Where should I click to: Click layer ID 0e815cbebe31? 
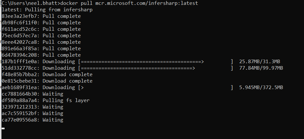pyautogui.click(x=21, y=81)
